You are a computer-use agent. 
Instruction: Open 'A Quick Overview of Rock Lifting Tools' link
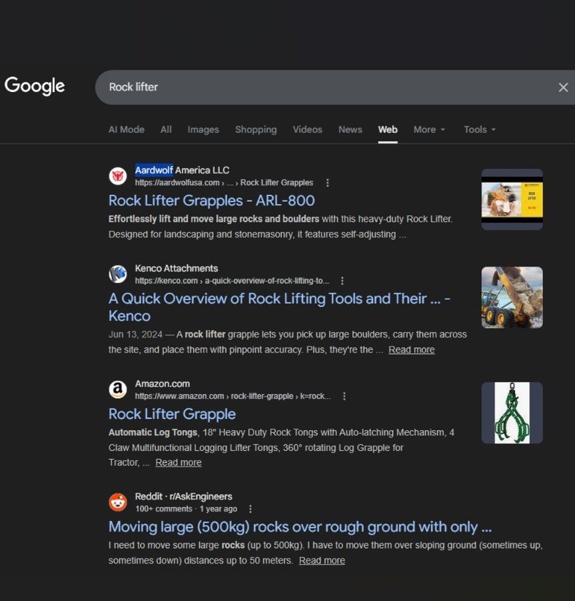279,307
